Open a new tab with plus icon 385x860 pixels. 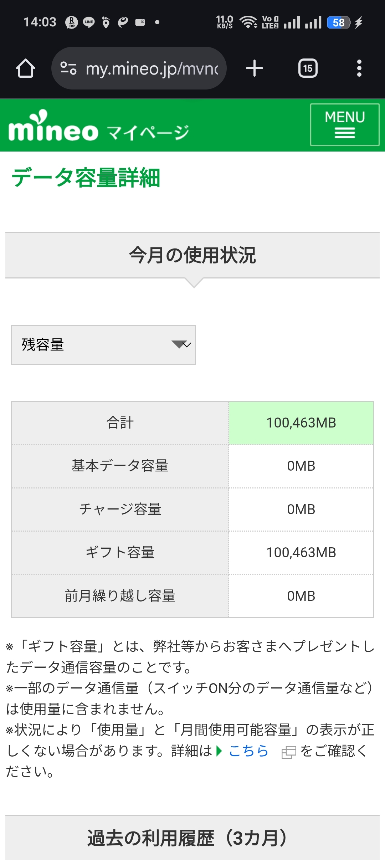click(255, 68)
